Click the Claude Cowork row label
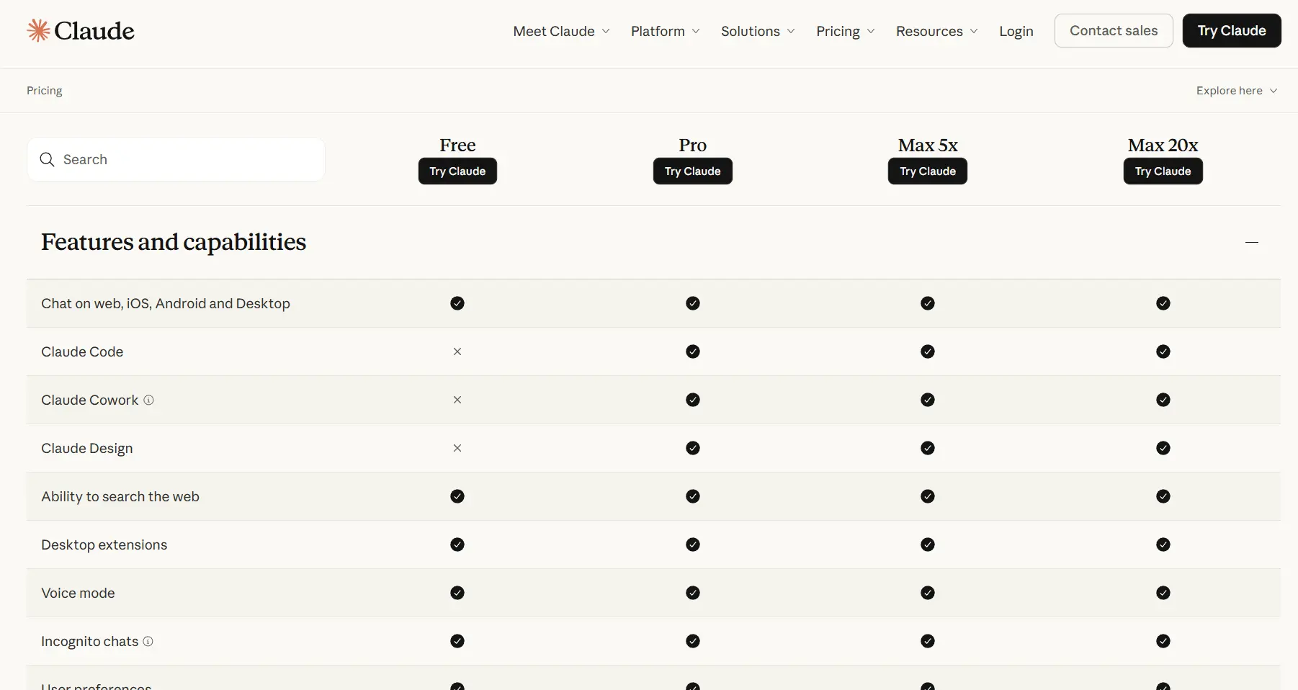Viewport: 1298px width, 690px height. click(x=89, y=400)
